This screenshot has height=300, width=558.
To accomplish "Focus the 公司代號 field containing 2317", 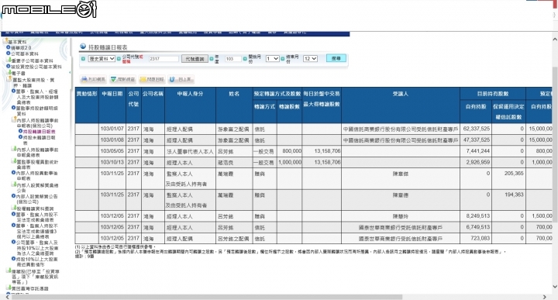I will click(164, 59).
